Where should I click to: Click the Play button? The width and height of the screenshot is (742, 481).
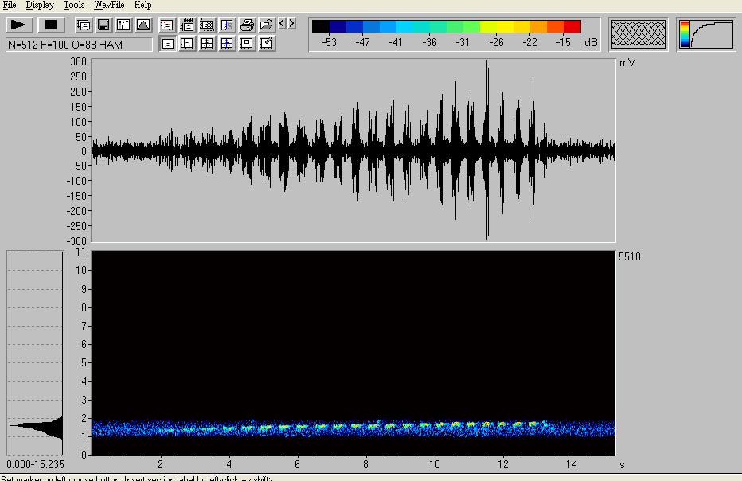(20, 25)
